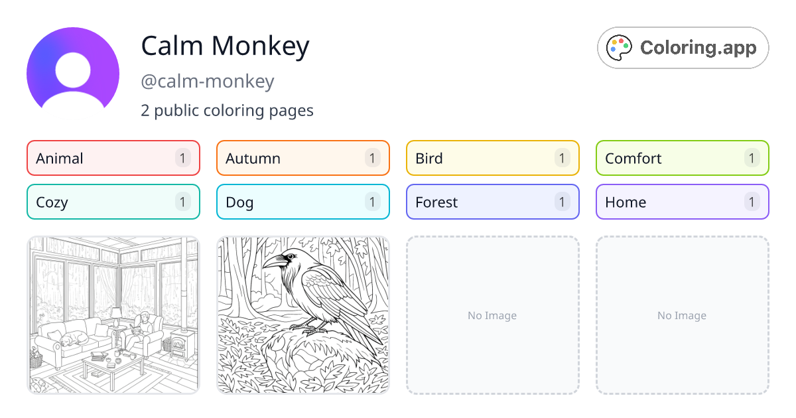Select the Animal tag
This screenshot has height=418, width=796.
(x=113, y=158)
